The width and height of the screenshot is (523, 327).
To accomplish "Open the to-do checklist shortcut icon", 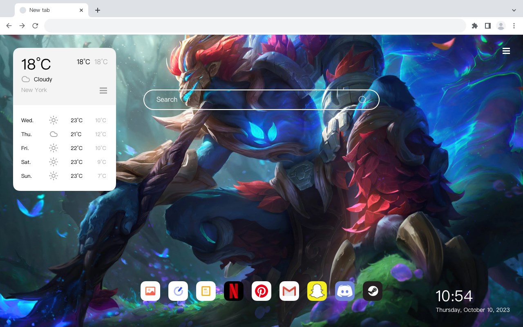I will [x=178, y=291].
